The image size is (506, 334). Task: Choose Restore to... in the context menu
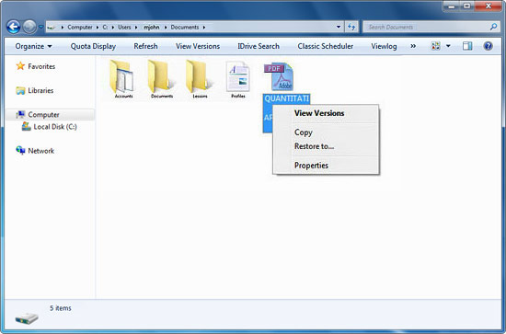[x=314, y=146]
